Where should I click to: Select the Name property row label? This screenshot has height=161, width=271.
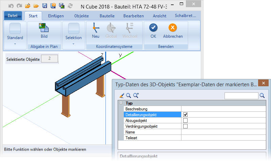coord(152,132)
